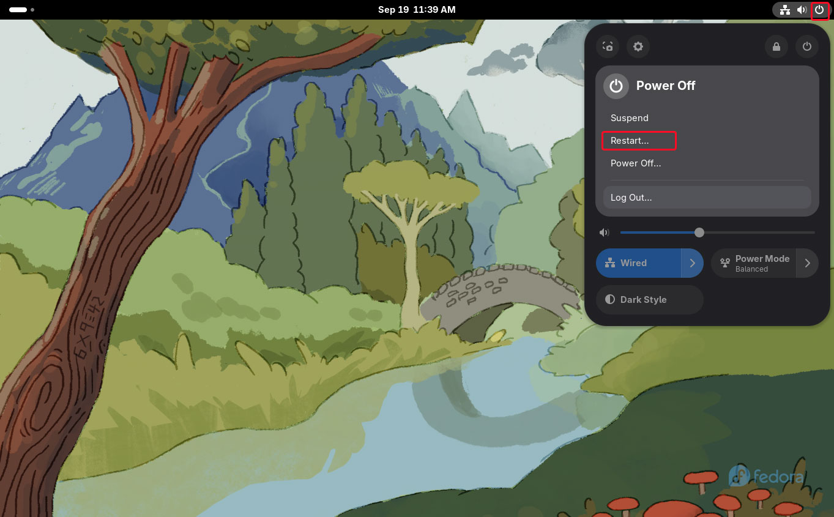Choose Power Off... menu entry
Screen dimensions: 834x517
707,163
